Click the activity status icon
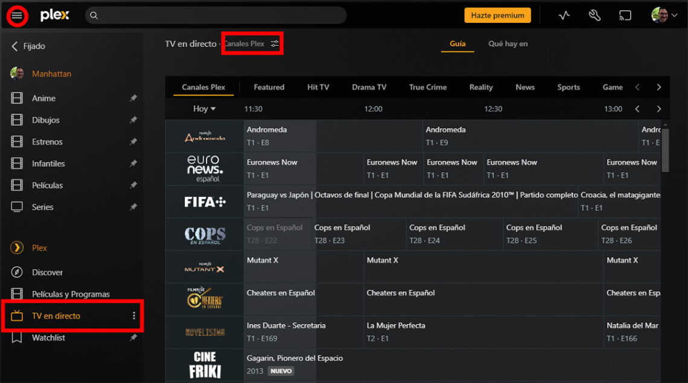Screen dimensions: 688x383 pyautogui.click(x=564, y=15)
